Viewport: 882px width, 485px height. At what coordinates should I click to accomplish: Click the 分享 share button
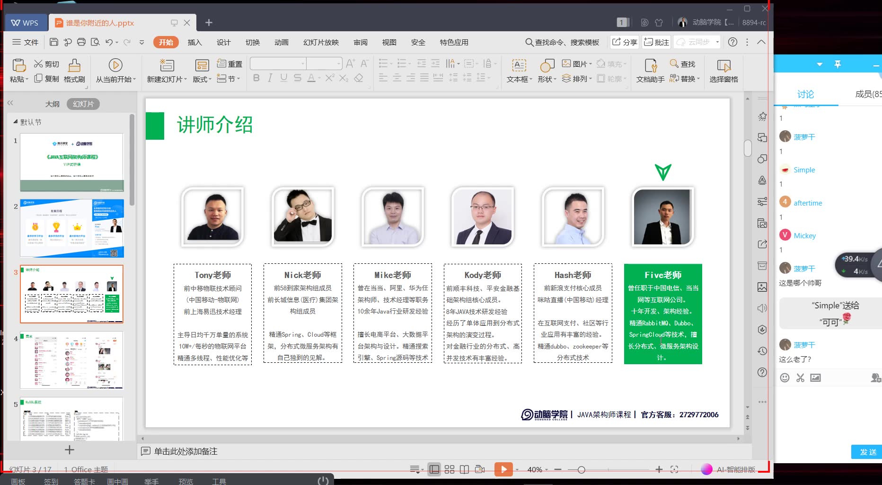625,42
